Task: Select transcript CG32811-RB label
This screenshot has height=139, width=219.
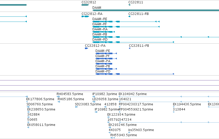Action: click(138, 14)
